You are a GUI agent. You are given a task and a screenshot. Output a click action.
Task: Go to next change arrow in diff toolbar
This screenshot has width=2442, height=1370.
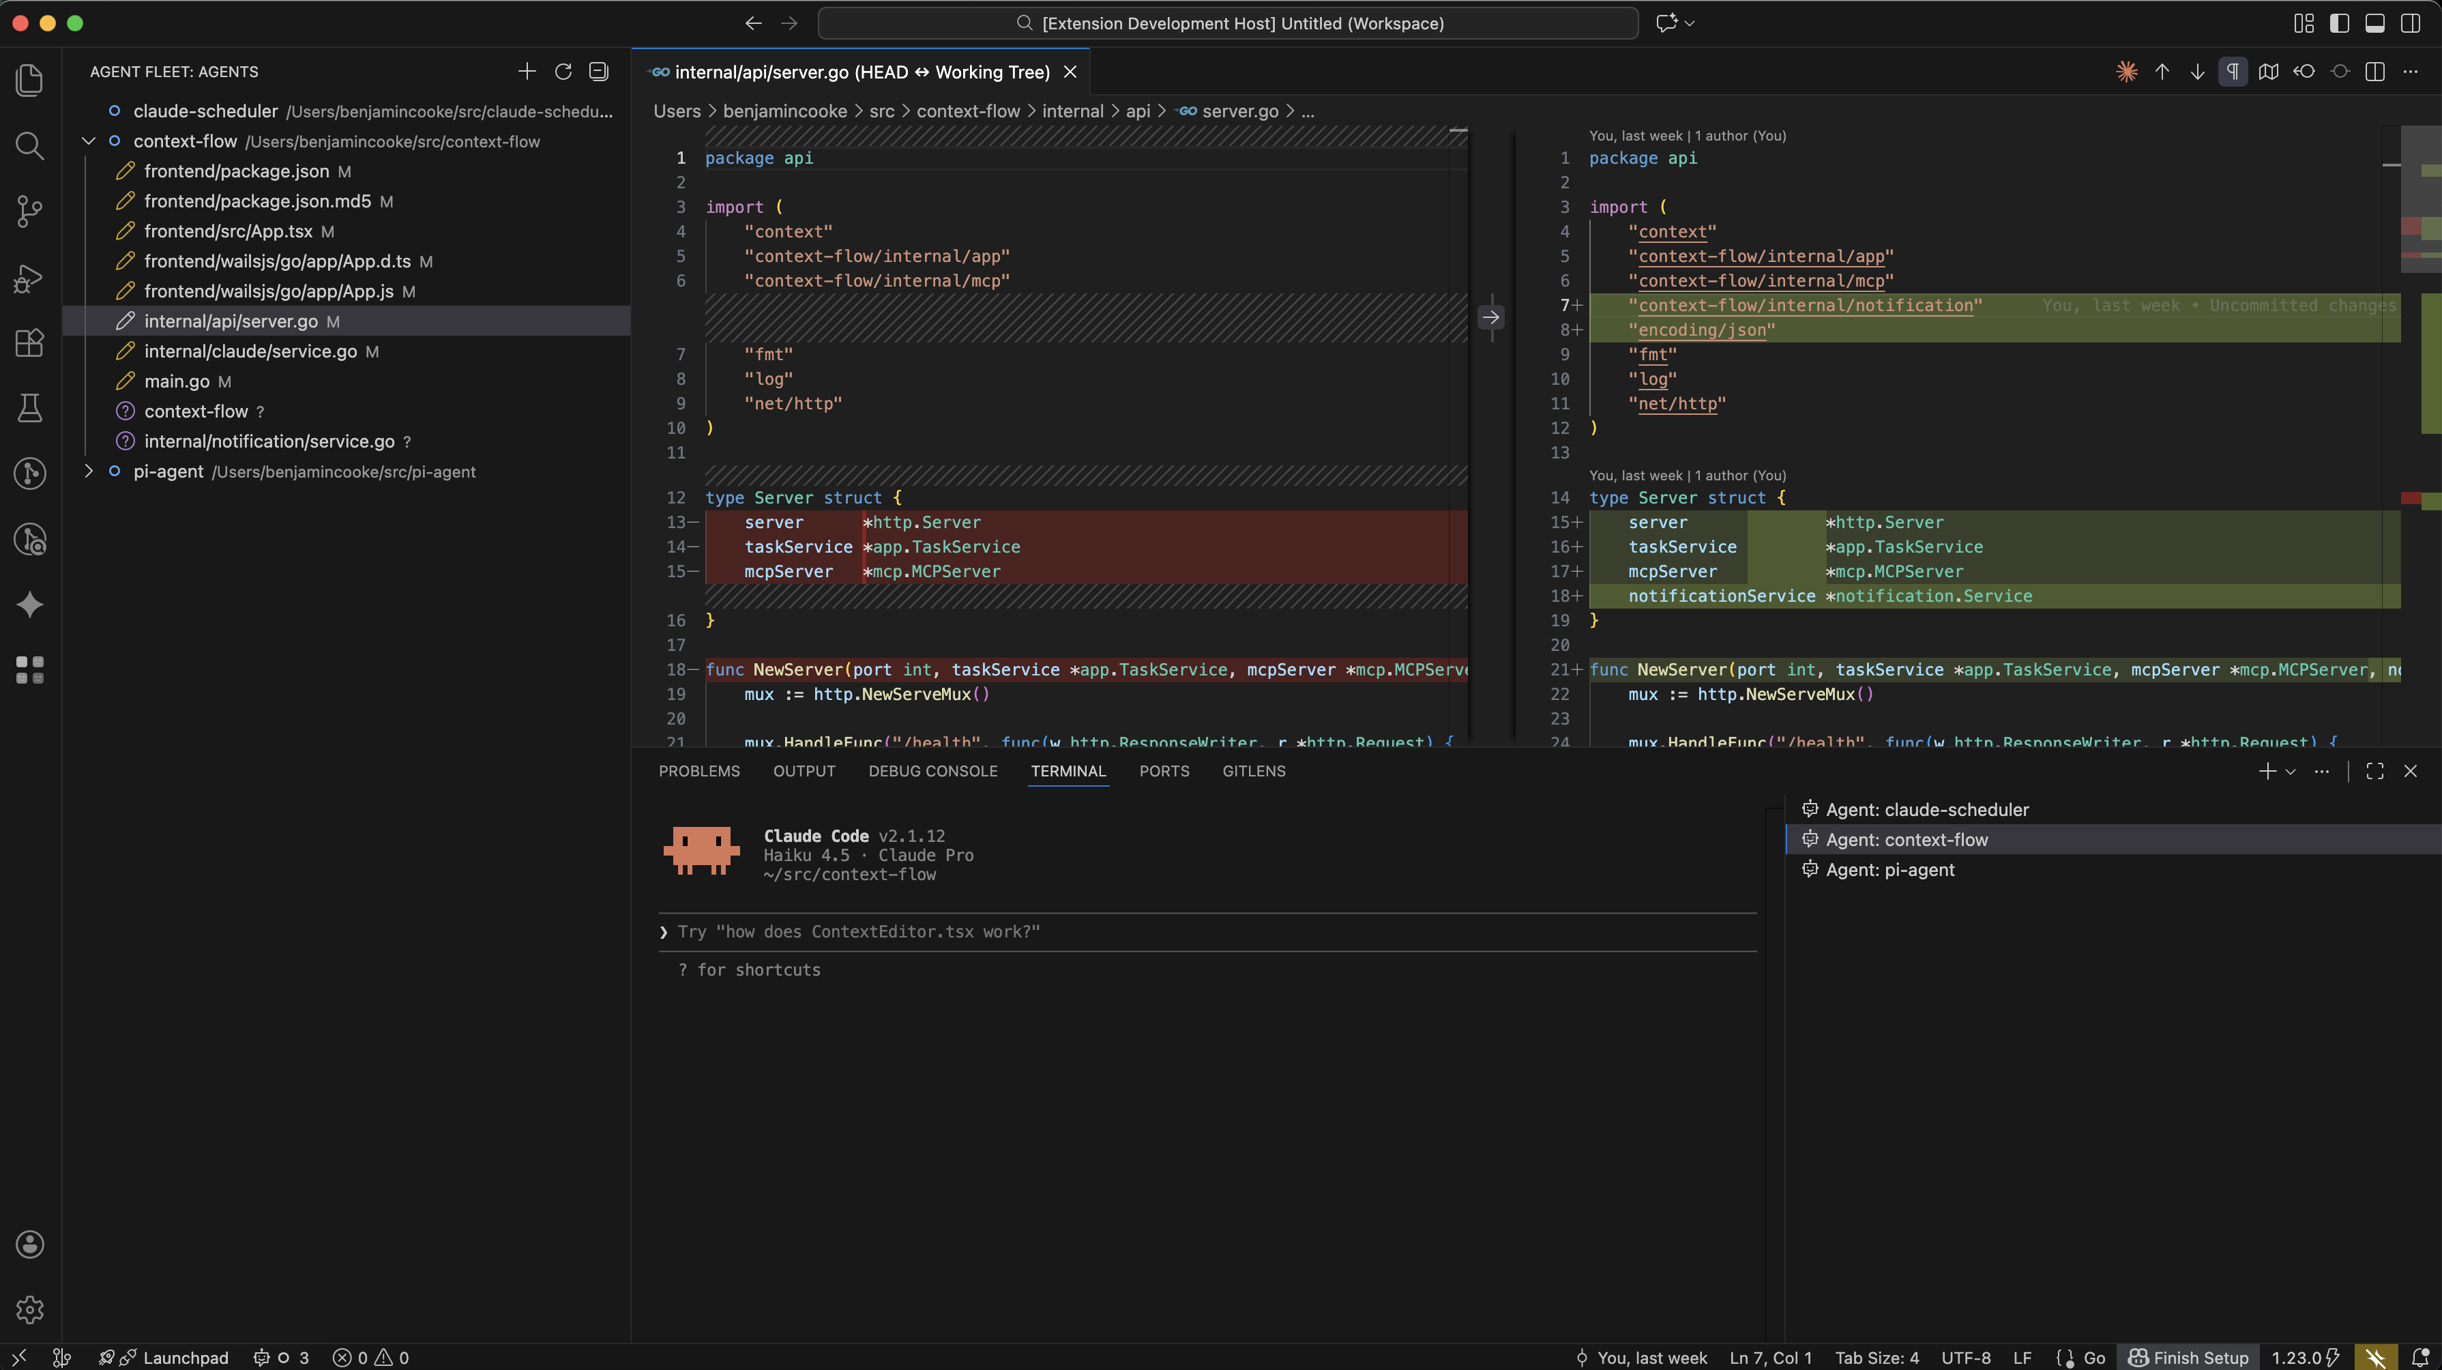point(2197,72)
